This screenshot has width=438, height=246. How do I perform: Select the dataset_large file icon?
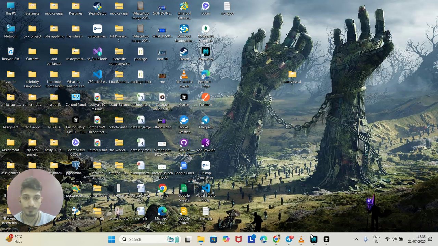[141, 122]
